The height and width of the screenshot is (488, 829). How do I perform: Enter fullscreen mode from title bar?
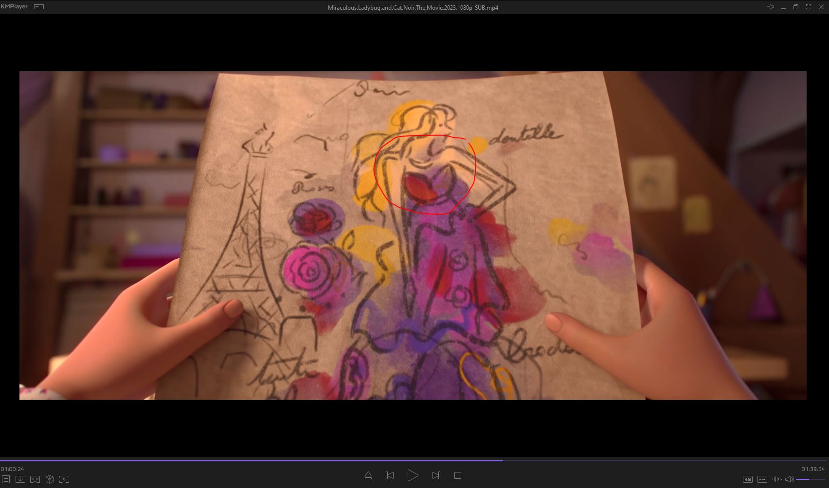[x=809, y=7]
